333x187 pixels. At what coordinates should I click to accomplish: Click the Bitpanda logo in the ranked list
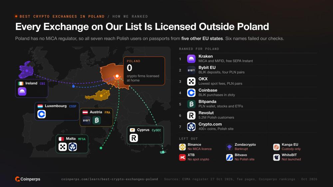(x=191, y=104)
